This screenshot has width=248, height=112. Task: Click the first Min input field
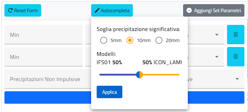(43, 35)
